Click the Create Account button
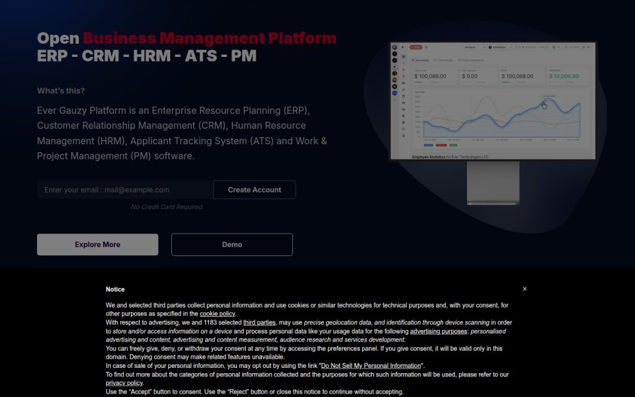635x397 pixels. tap(254, 190)
